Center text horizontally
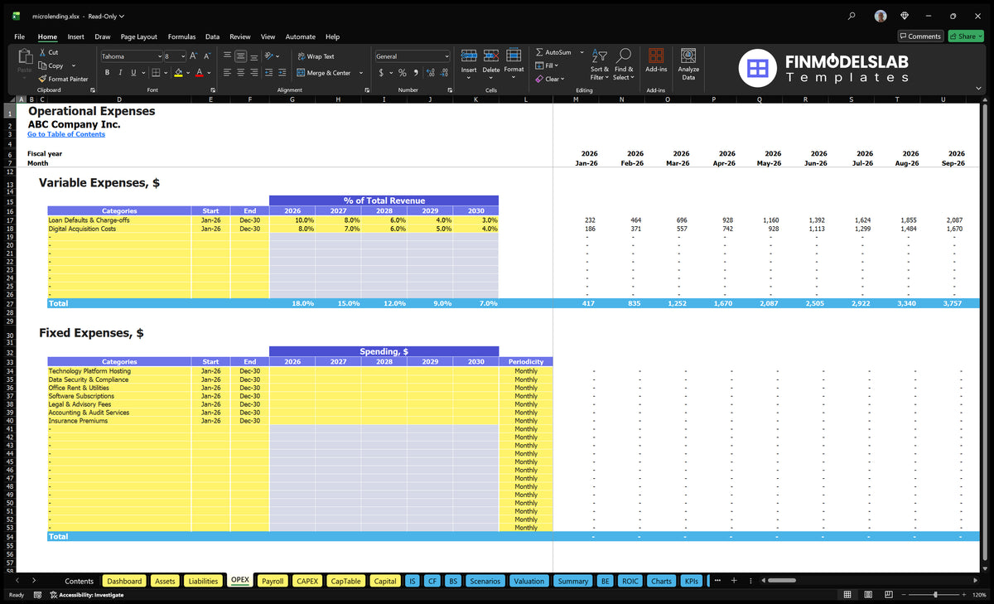 (240, 73)
